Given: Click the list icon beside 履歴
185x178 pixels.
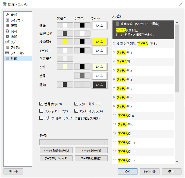Looking at the screenshot, I should (7, 26).
